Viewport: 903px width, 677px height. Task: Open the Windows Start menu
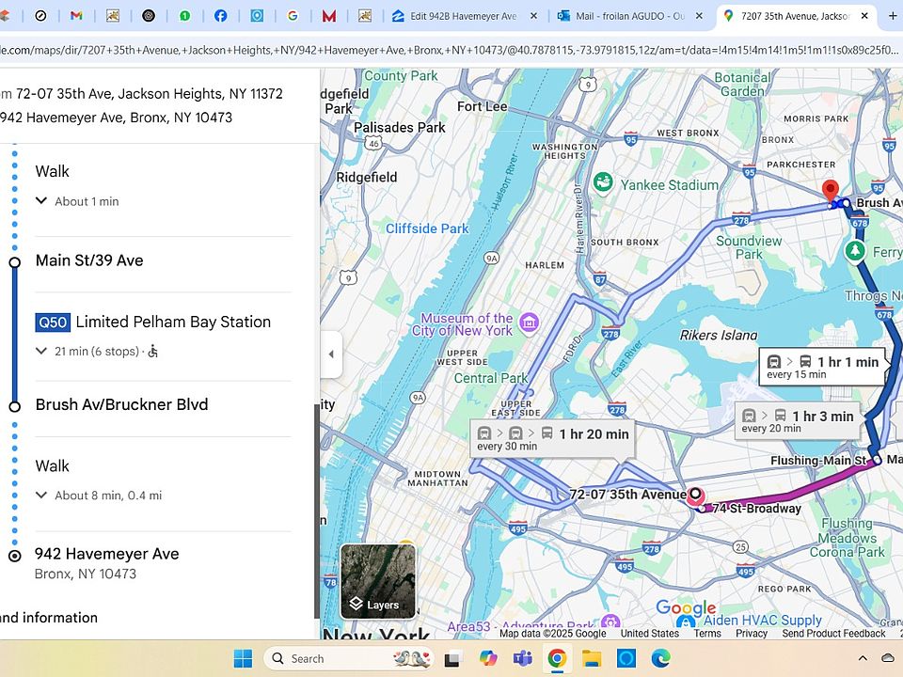[243, 658]
